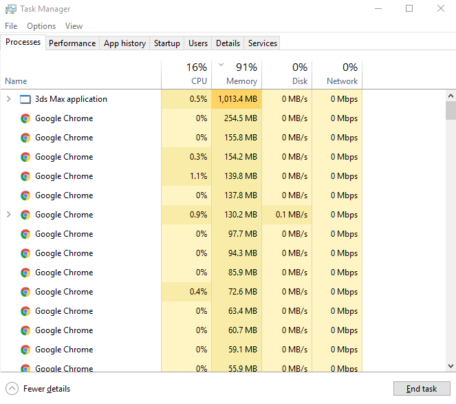Select the Google Chrome row using 155.8 MB
Image resolution: width=456 pixels, height=404 pixels.
point(64,138)
